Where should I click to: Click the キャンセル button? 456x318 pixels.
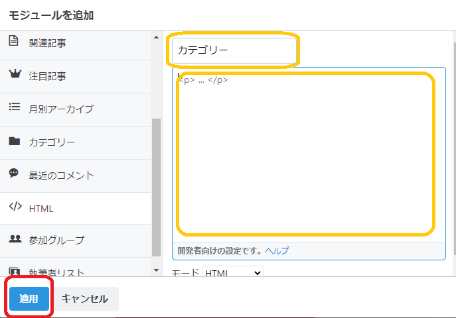tap(84, 299)
